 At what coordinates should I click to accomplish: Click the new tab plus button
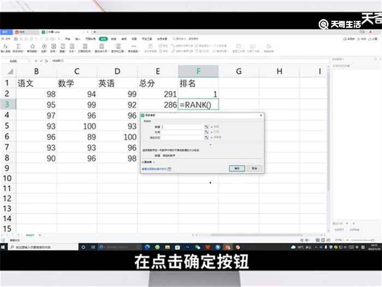[x=94, y=32]
